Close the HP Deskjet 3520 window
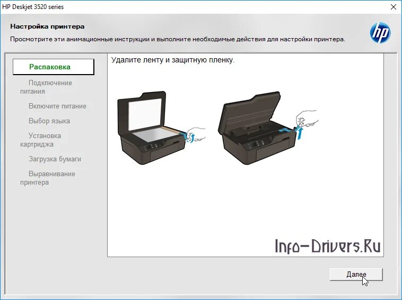 [394, 7]
